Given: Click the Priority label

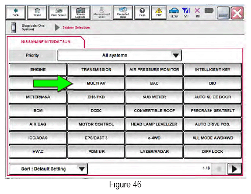Looking at the screenshot, I should (32, 56).
